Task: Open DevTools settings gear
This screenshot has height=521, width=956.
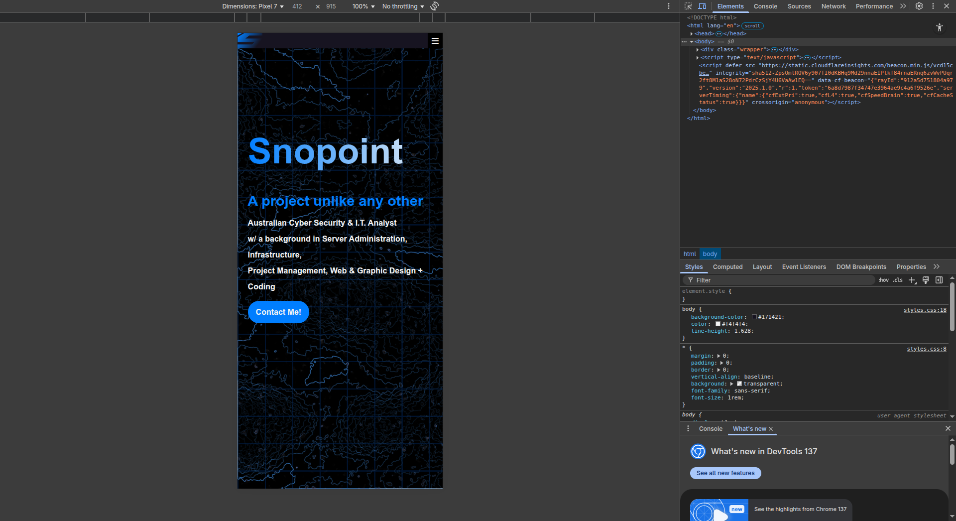Action: (x=919, y=6)
